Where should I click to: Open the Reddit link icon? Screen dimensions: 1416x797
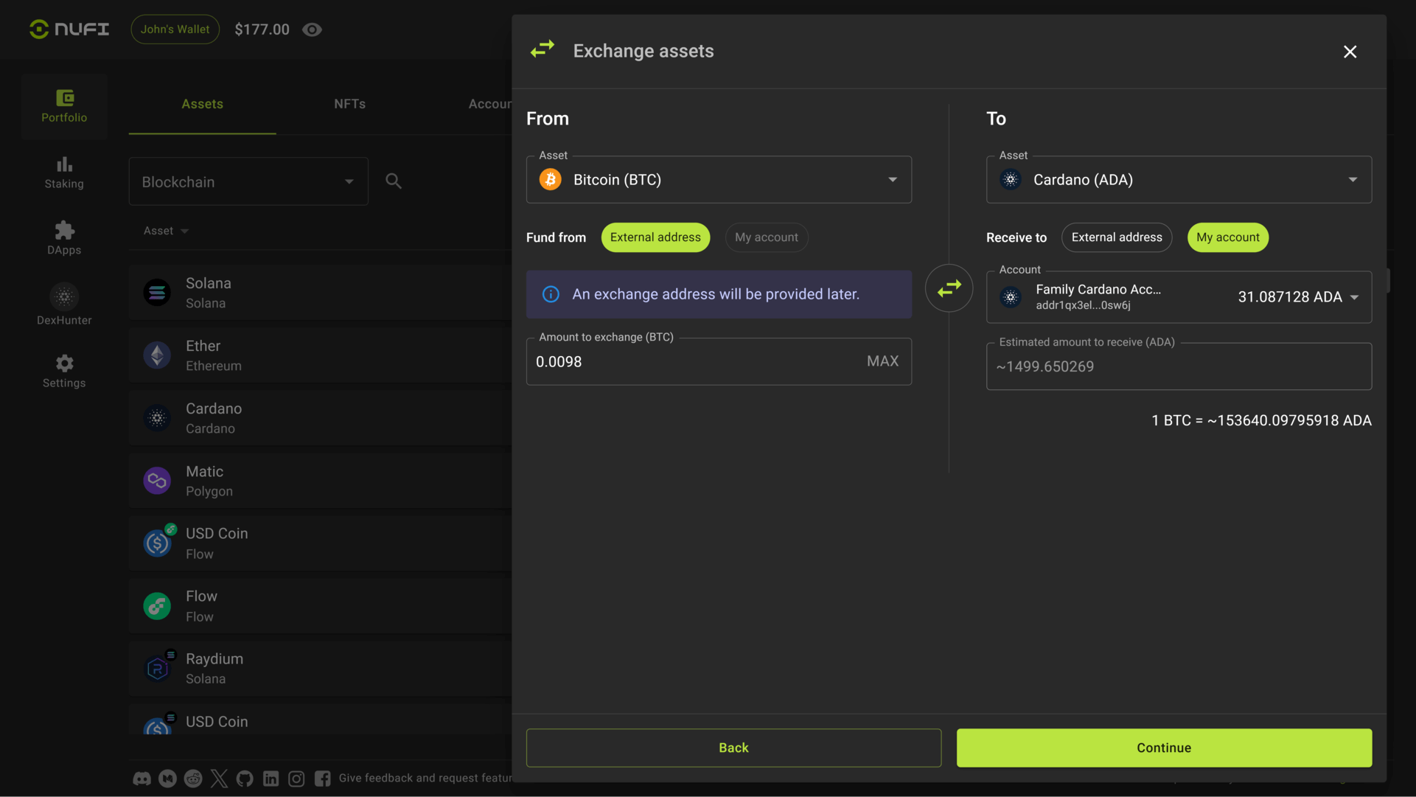[x=193, y=779]
